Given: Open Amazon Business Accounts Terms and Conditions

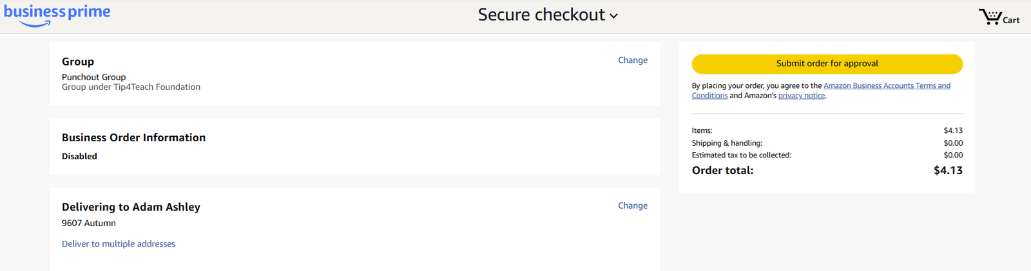Looking at the screenshot, I should (x=887, y=86).
